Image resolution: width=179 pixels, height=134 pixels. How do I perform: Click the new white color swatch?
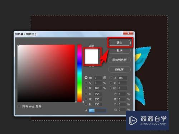(x=91, y=56)
